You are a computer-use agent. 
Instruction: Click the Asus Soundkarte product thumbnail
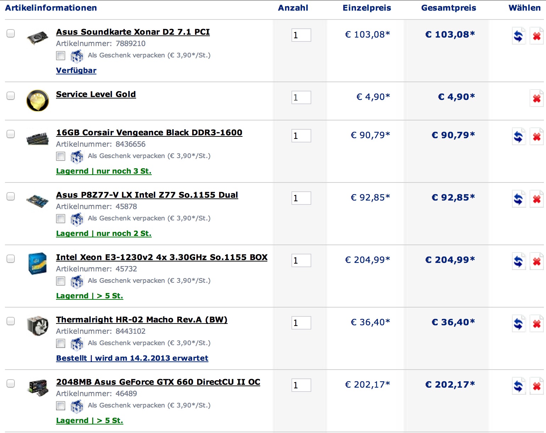[x=38, y=37]
